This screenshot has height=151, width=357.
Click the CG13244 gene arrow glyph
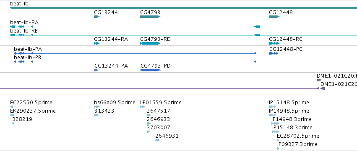click(x=97, y=17)
